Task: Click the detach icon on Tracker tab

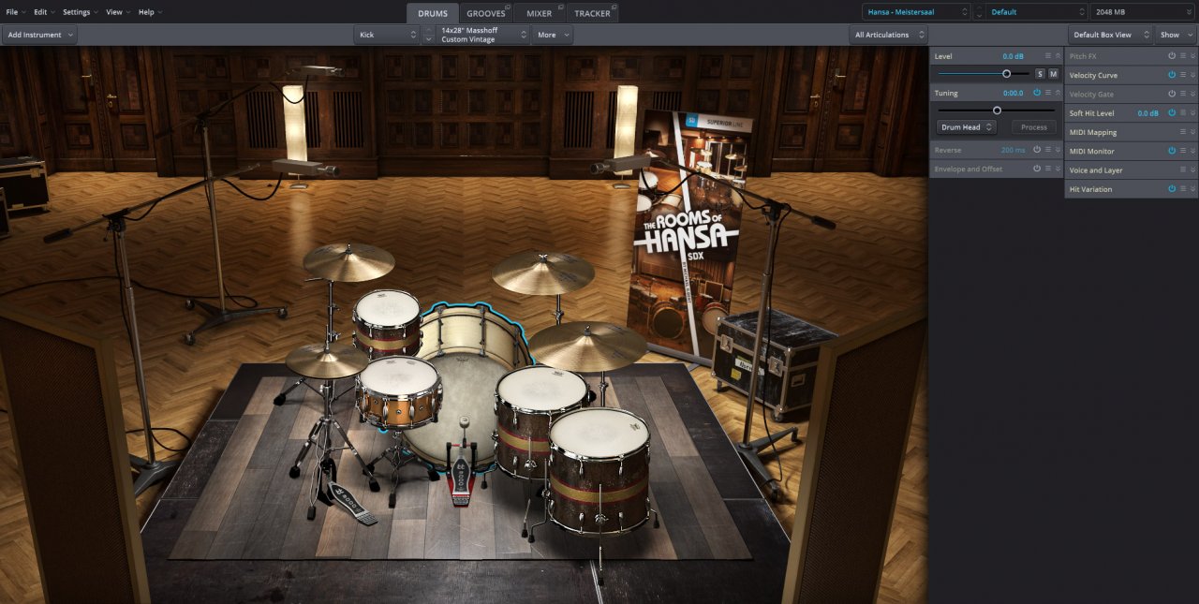Action: coord(613,7)
